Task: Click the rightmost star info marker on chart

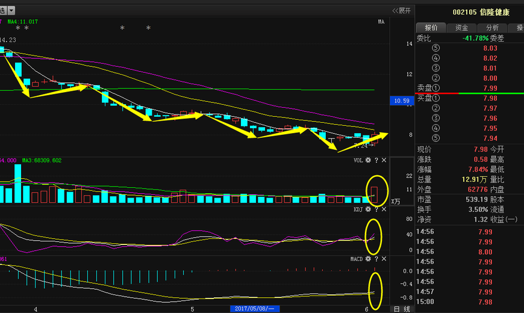Action: (x=148, y=28)
